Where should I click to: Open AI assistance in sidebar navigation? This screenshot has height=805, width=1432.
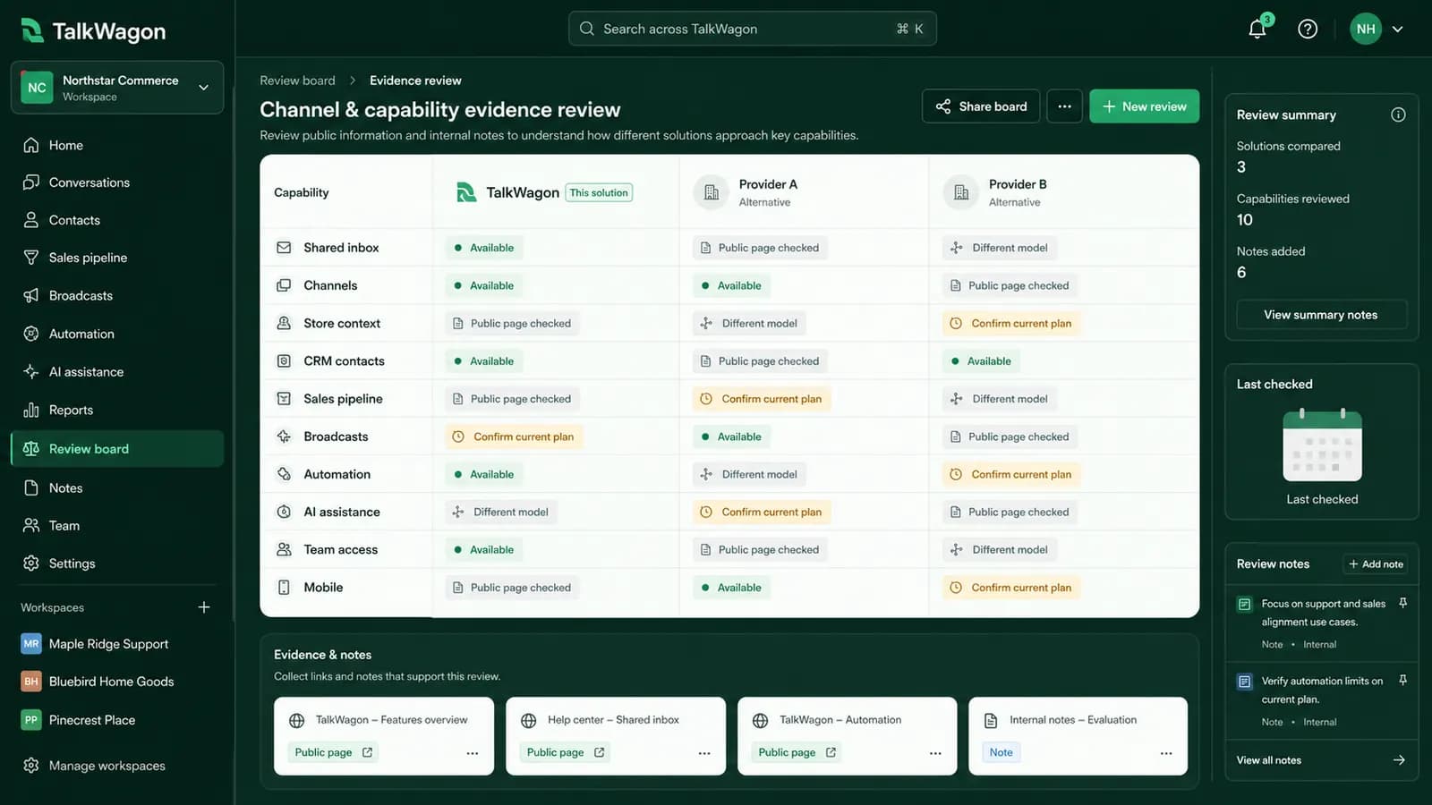[117, 371]
